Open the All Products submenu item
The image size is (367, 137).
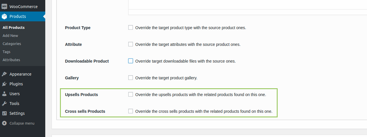(x=14, y=28)
